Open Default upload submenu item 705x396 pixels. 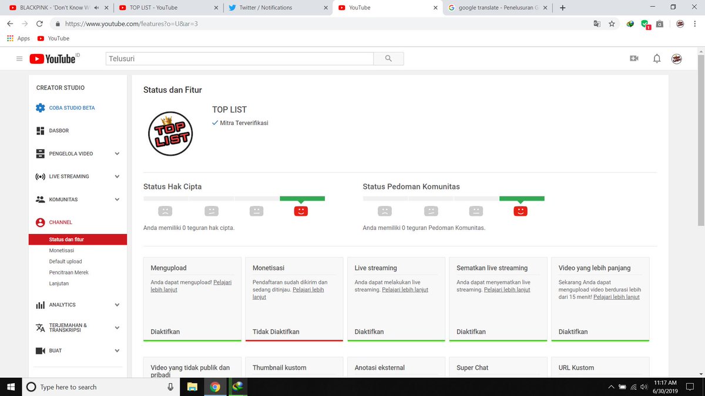(66, 262)
